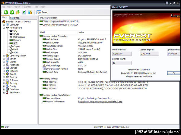This screenshot has width=181, height=135.
Task: Click the Display monitor icon in tree
Action: coord(7,62)
